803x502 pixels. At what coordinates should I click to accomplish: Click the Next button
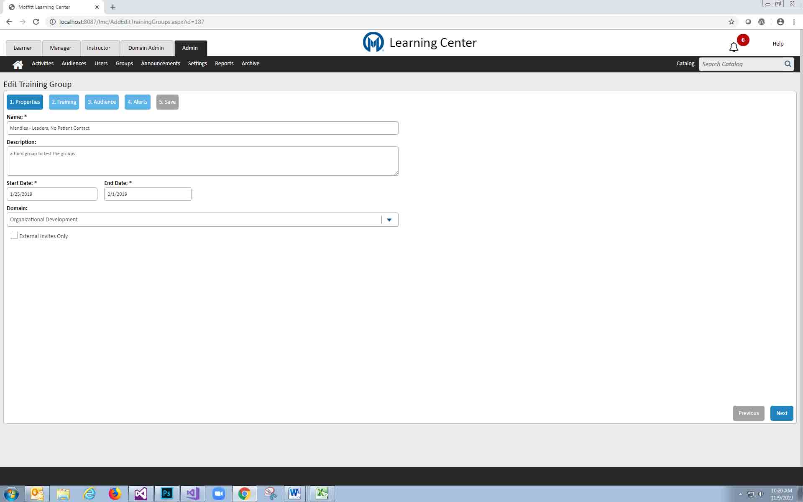tap(781, 413)
